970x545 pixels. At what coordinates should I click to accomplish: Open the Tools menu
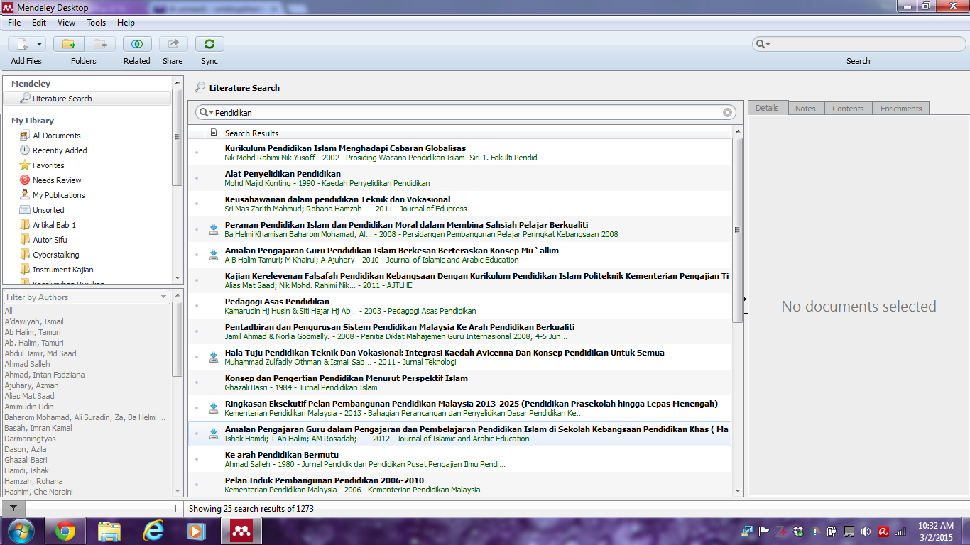(x=97, y=23)
